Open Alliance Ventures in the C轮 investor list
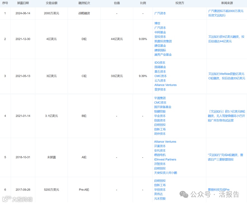The width and height of the screenshot is (247, 204). click(165, 85)
